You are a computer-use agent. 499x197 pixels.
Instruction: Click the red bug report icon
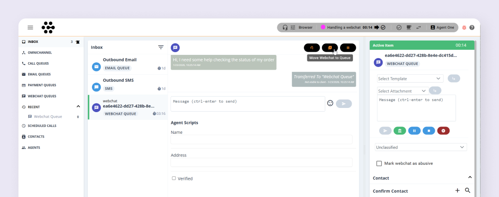click(464, 28)
